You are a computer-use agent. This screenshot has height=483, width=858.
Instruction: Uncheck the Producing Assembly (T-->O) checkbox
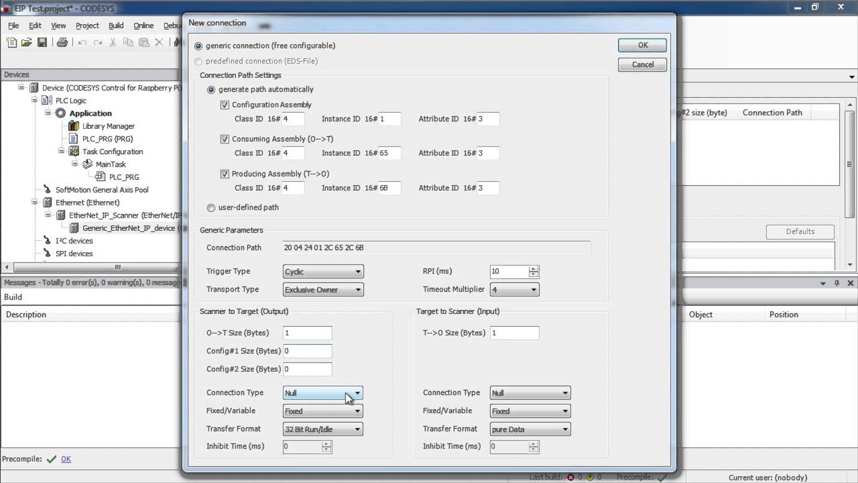226,174
